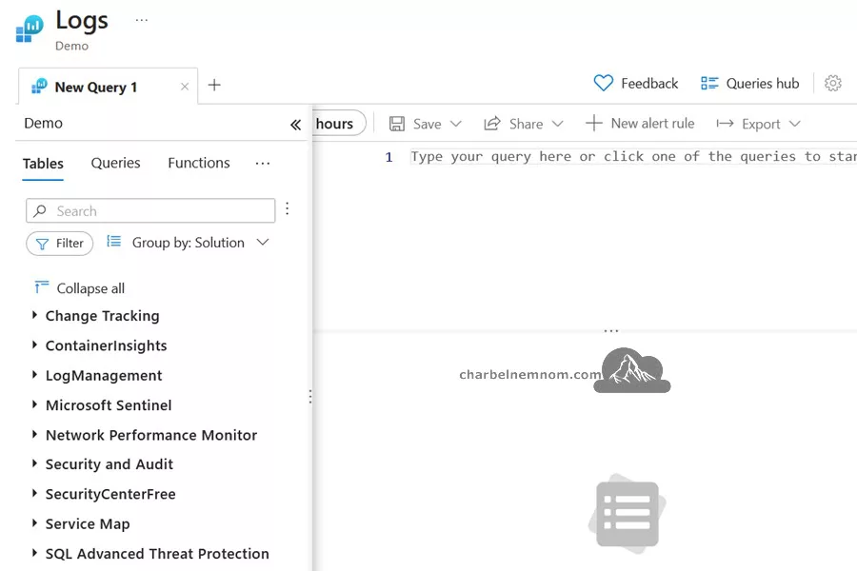Image resolution: width=857 pixels, height=571 pixels.
Task: Click the side pane resize handle dots
Action: [x=309, y=397]
